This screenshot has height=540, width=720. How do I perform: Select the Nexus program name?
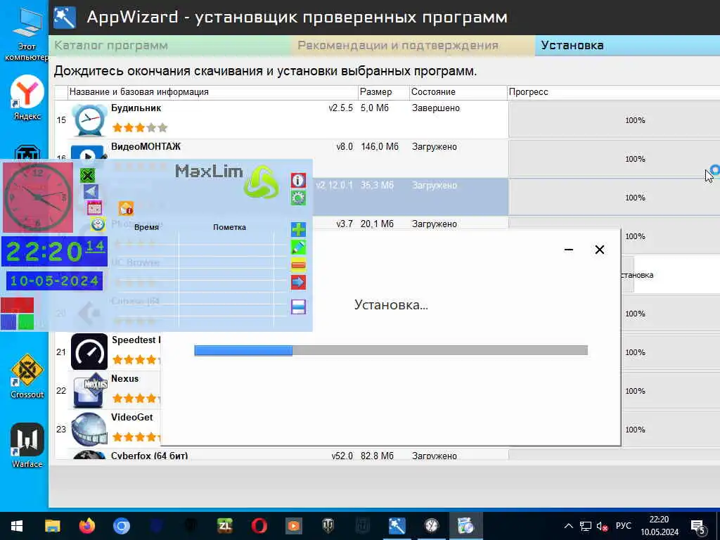[x=125, y=379]
